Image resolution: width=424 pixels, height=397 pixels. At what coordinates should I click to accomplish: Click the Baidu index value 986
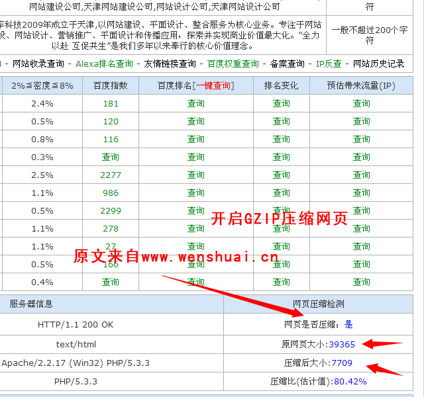(111, 193)
